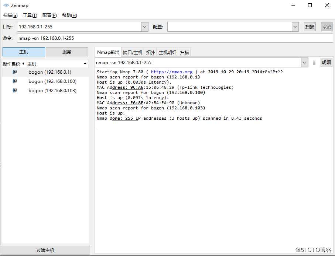Click the 明细 details button
335x256 pixels.
pyautogui.click(x=327, y=63)
